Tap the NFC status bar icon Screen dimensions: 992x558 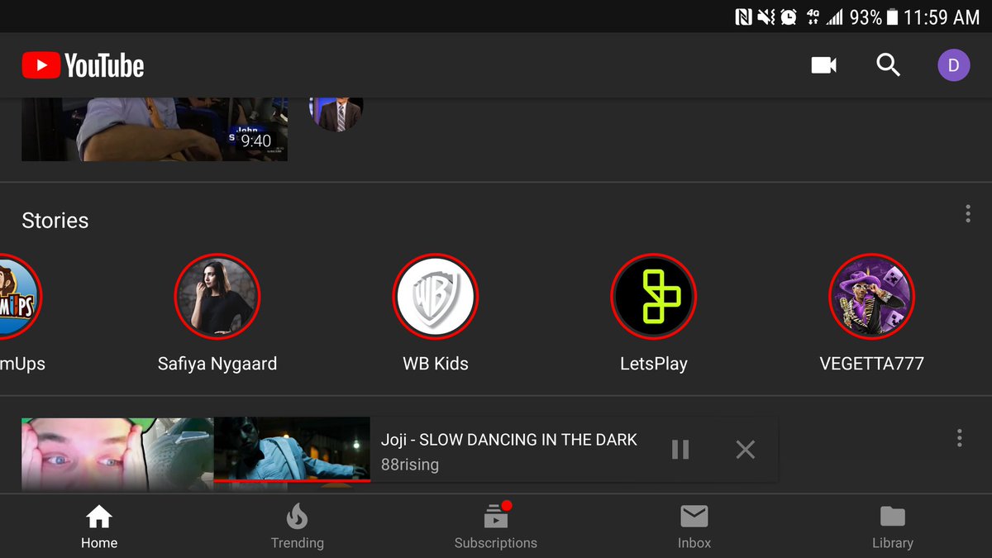pyautogui.click(x=743, y=17)
